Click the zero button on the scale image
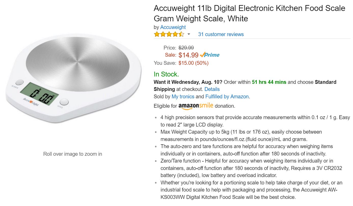 [20, 82]
